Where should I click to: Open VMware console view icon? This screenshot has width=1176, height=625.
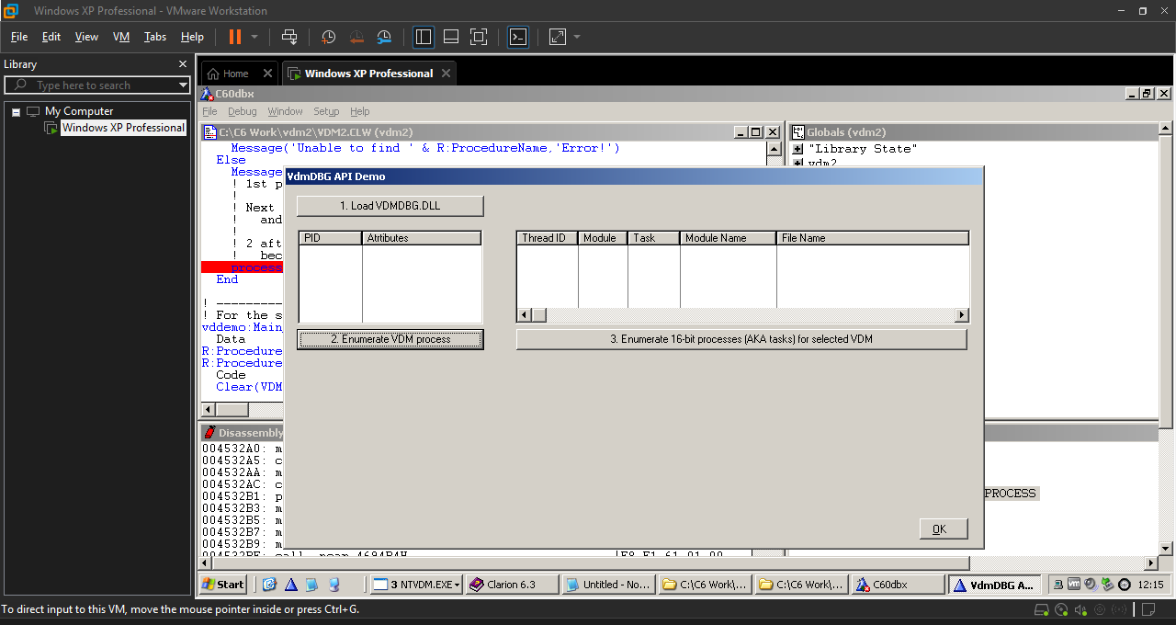click(x=518, y=37)
